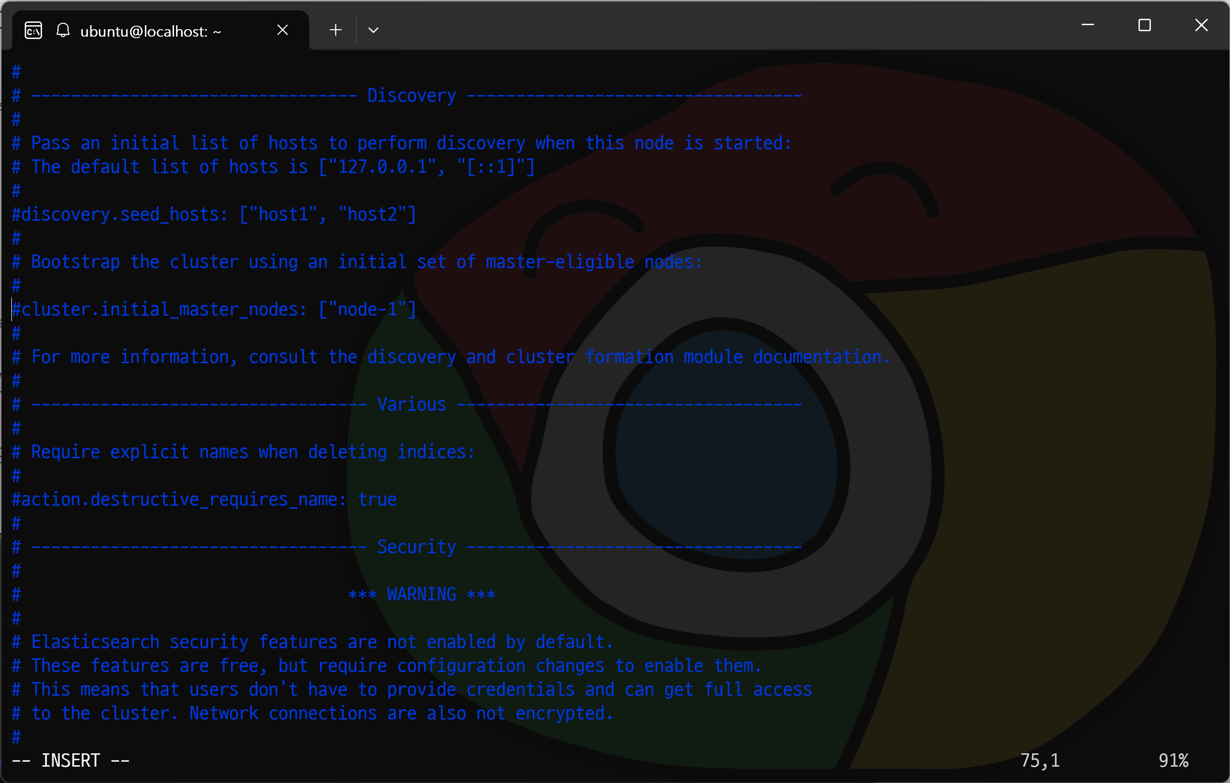The width and height of the screenshot is (1230, 783).
Task: Click the Various section header line
Action: click(x=407, y=405)
